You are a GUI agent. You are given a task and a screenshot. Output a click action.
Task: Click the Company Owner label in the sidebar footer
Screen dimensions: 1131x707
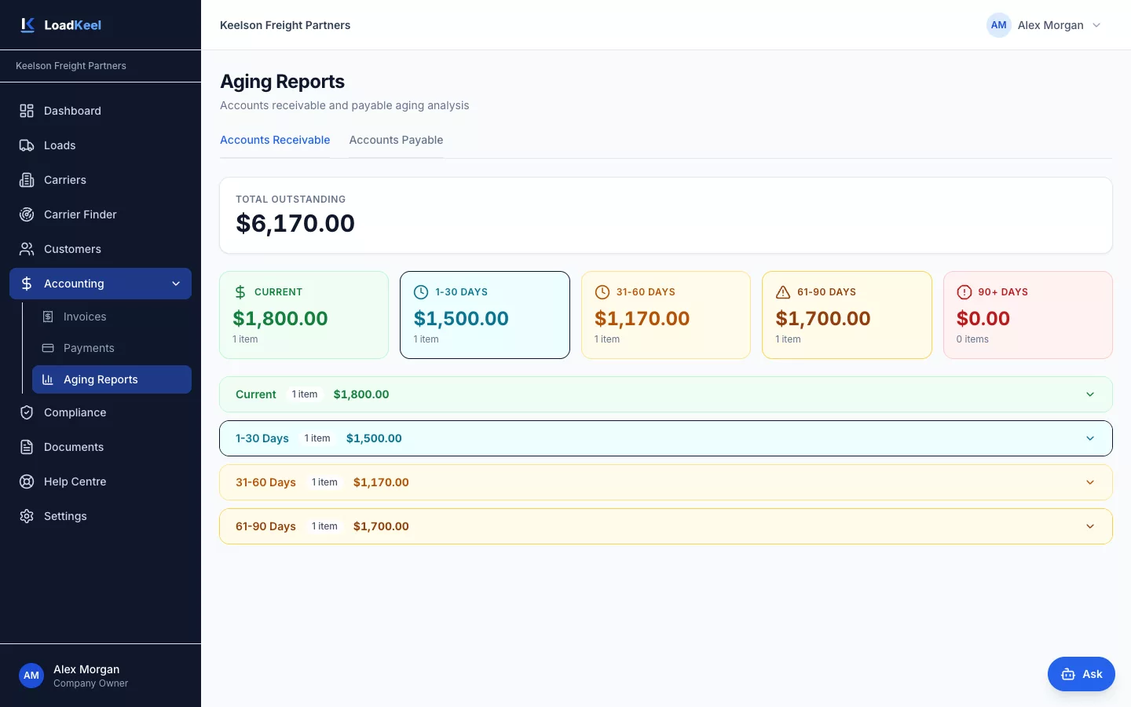click(x=90, y=683)
